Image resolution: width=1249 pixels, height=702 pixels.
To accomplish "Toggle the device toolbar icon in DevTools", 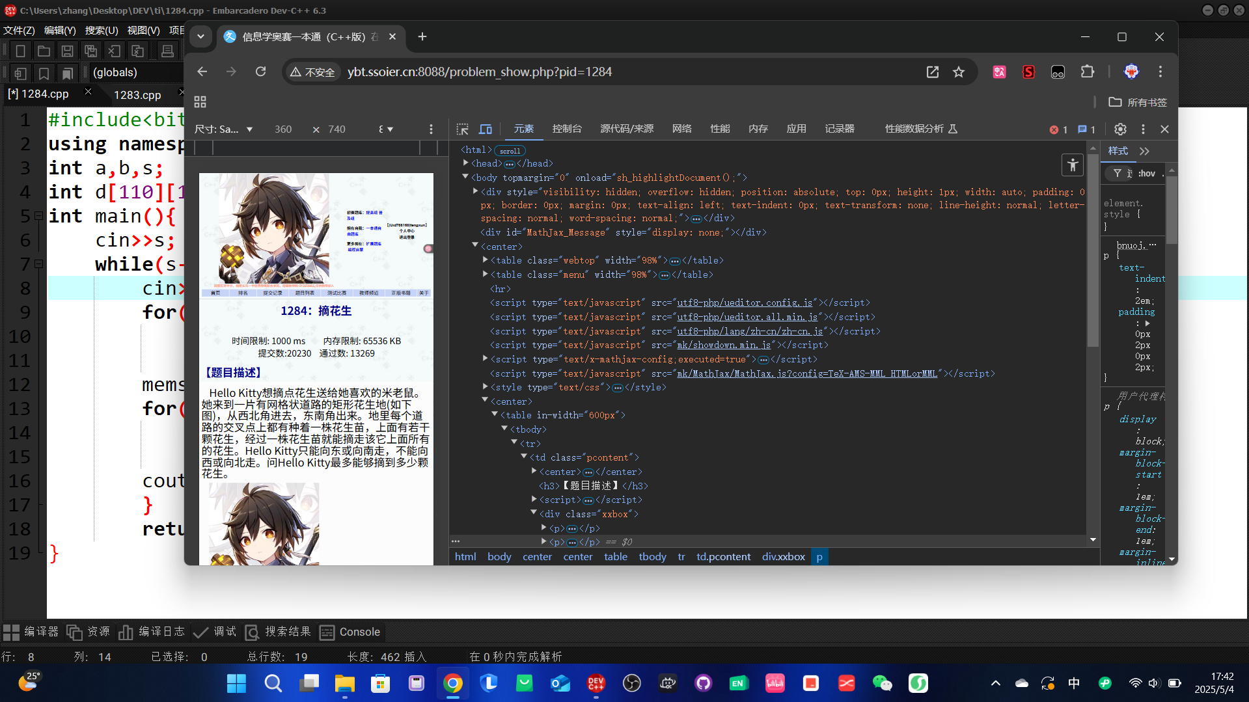I will tap(486, 129).
